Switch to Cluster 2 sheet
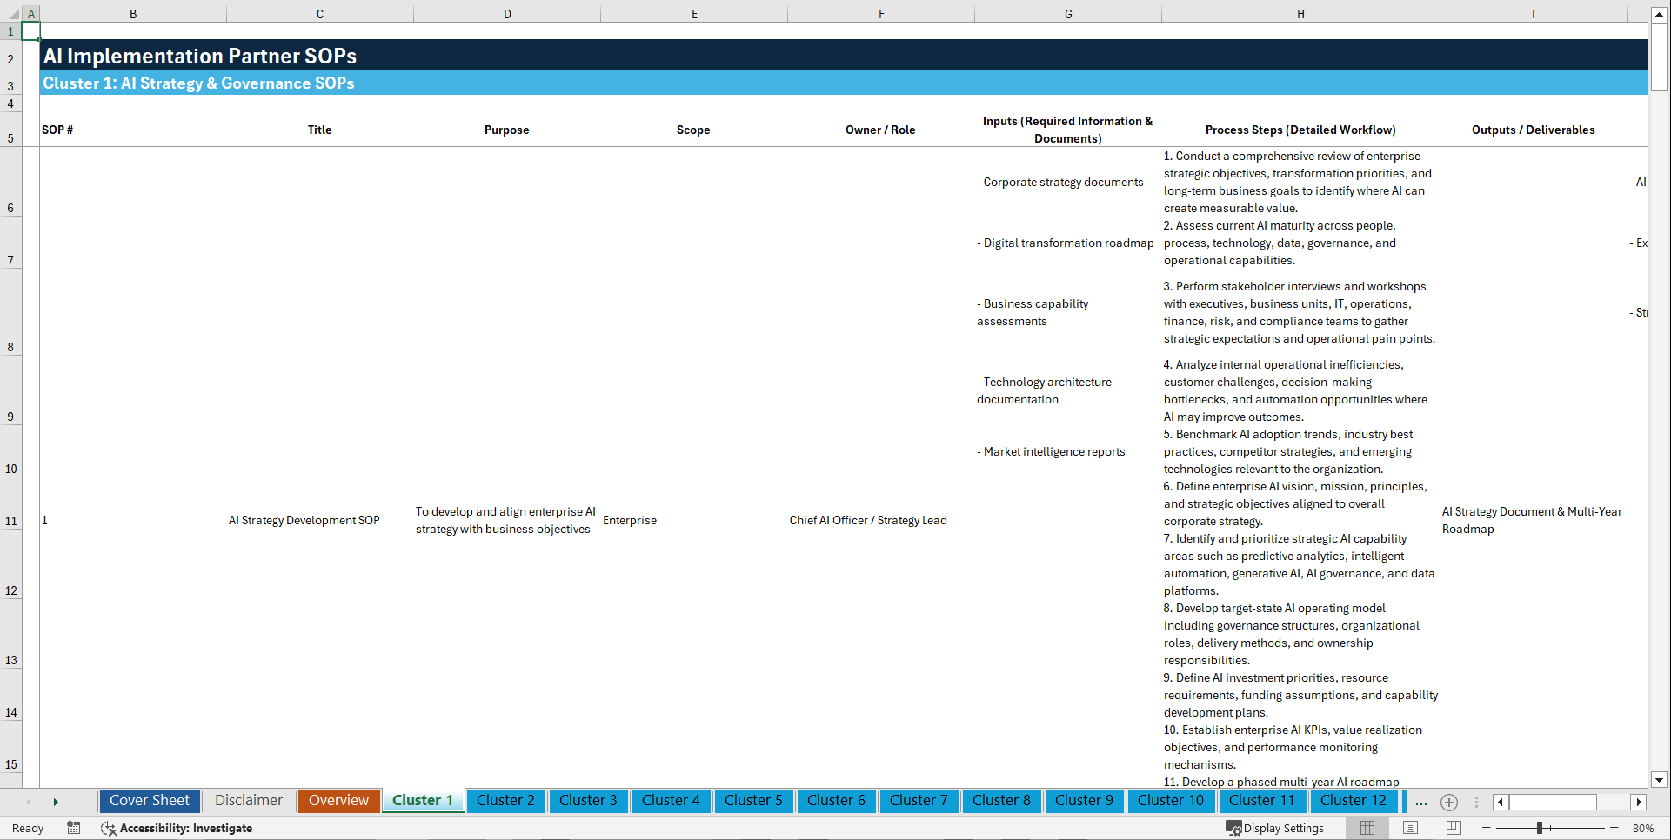Screen dimensions: 1671x840 coord(505,801)
